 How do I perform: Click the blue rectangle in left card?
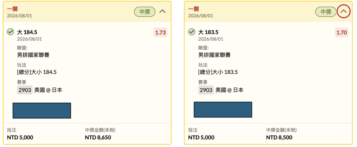tap(42, 110)
